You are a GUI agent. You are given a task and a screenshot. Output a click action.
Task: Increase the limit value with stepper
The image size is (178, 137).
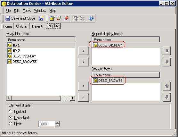(x=57, y=123)
